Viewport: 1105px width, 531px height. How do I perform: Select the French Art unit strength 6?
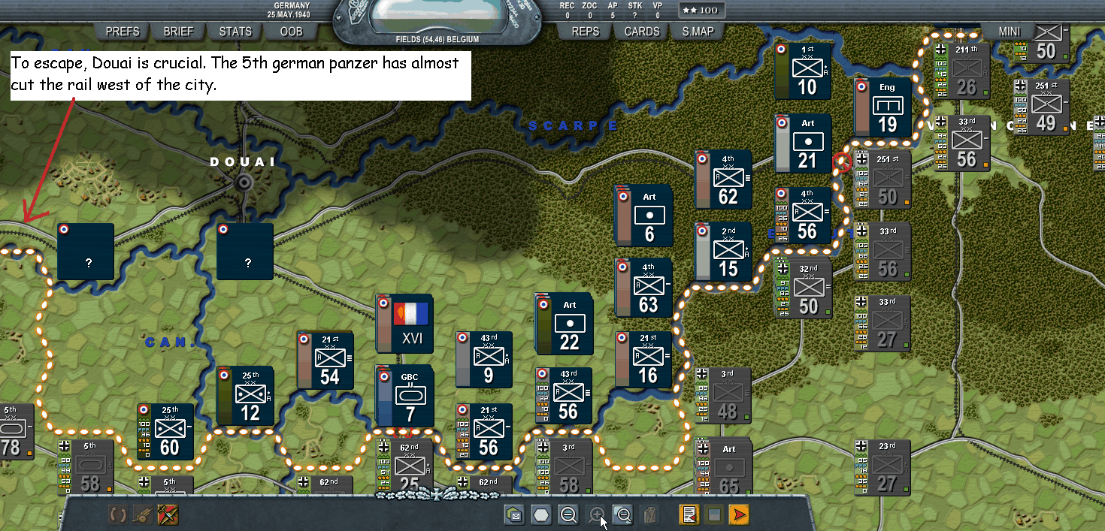pyautogui.click(x=644, y=216)
